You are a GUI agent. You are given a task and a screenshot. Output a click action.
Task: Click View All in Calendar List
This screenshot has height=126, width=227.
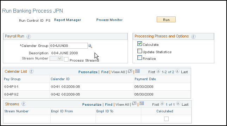118,72
